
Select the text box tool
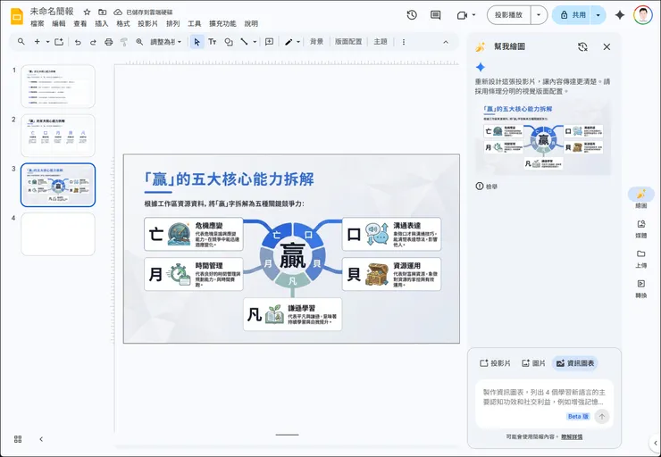tap(213, 42)
